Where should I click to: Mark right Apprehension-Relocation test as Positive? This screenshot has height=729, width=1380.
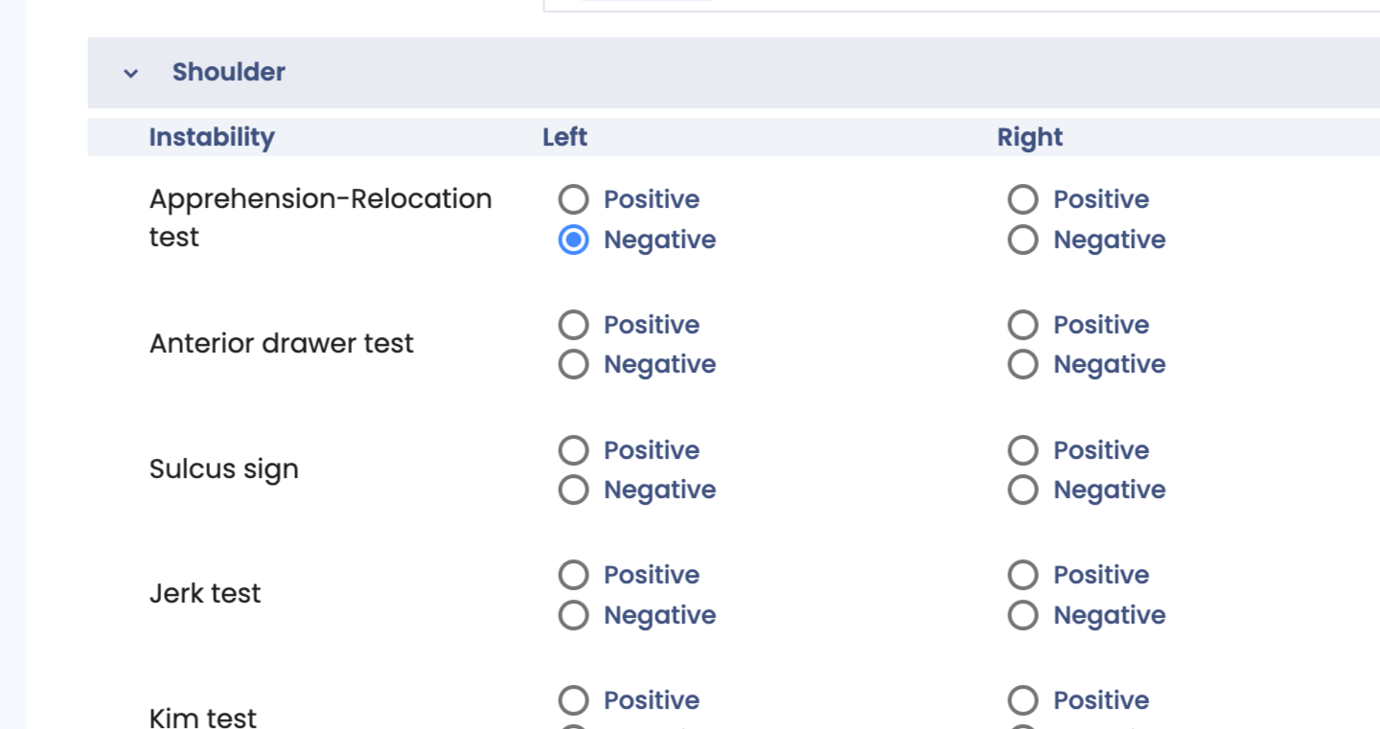[1023, 199]
